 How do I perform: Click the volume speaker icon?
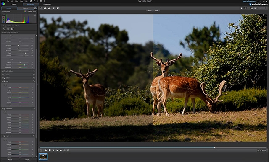[64, 150]
